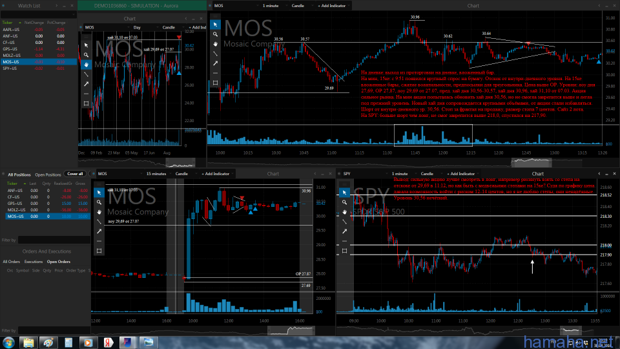Choose the zoom magnifier in MOS Day chart

(x=86, y=55)
